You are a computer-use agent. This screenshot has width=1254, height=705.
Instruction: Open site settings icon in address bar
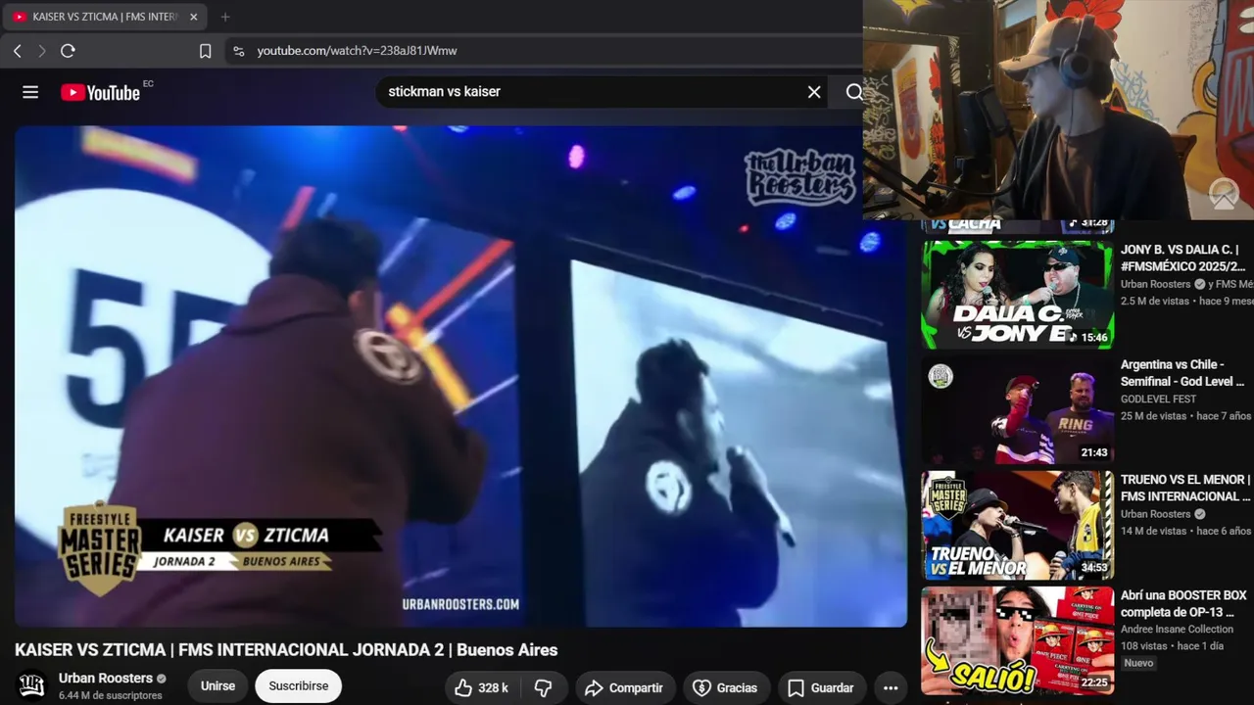238,51
